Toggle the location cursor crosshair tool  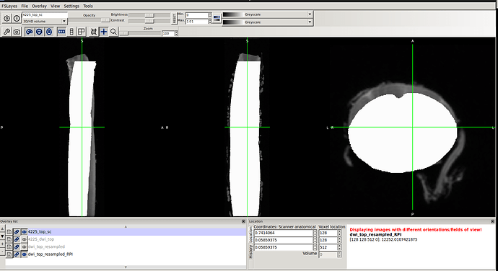104,32
